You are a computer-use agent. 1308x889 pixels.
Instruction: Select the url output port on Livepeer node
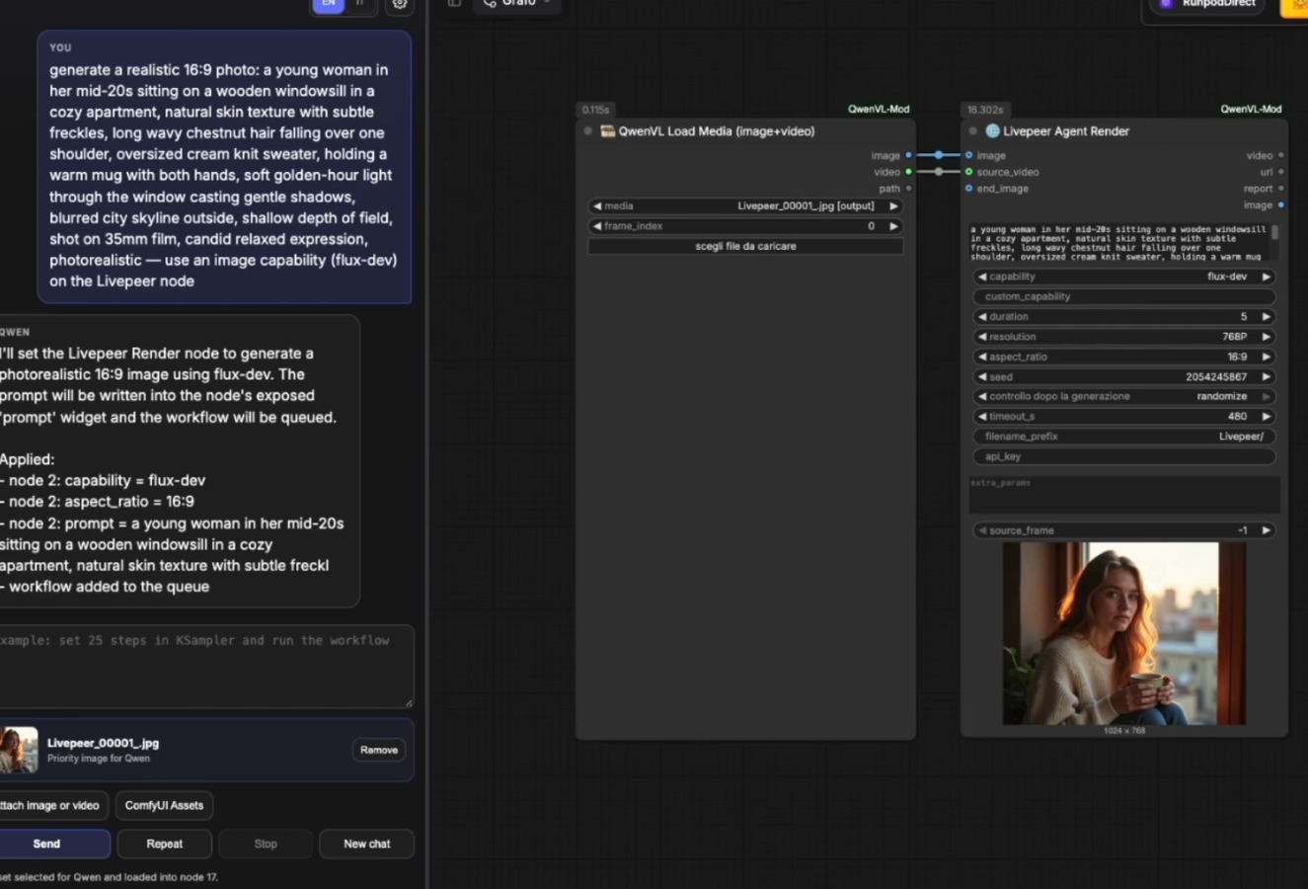1280,172
